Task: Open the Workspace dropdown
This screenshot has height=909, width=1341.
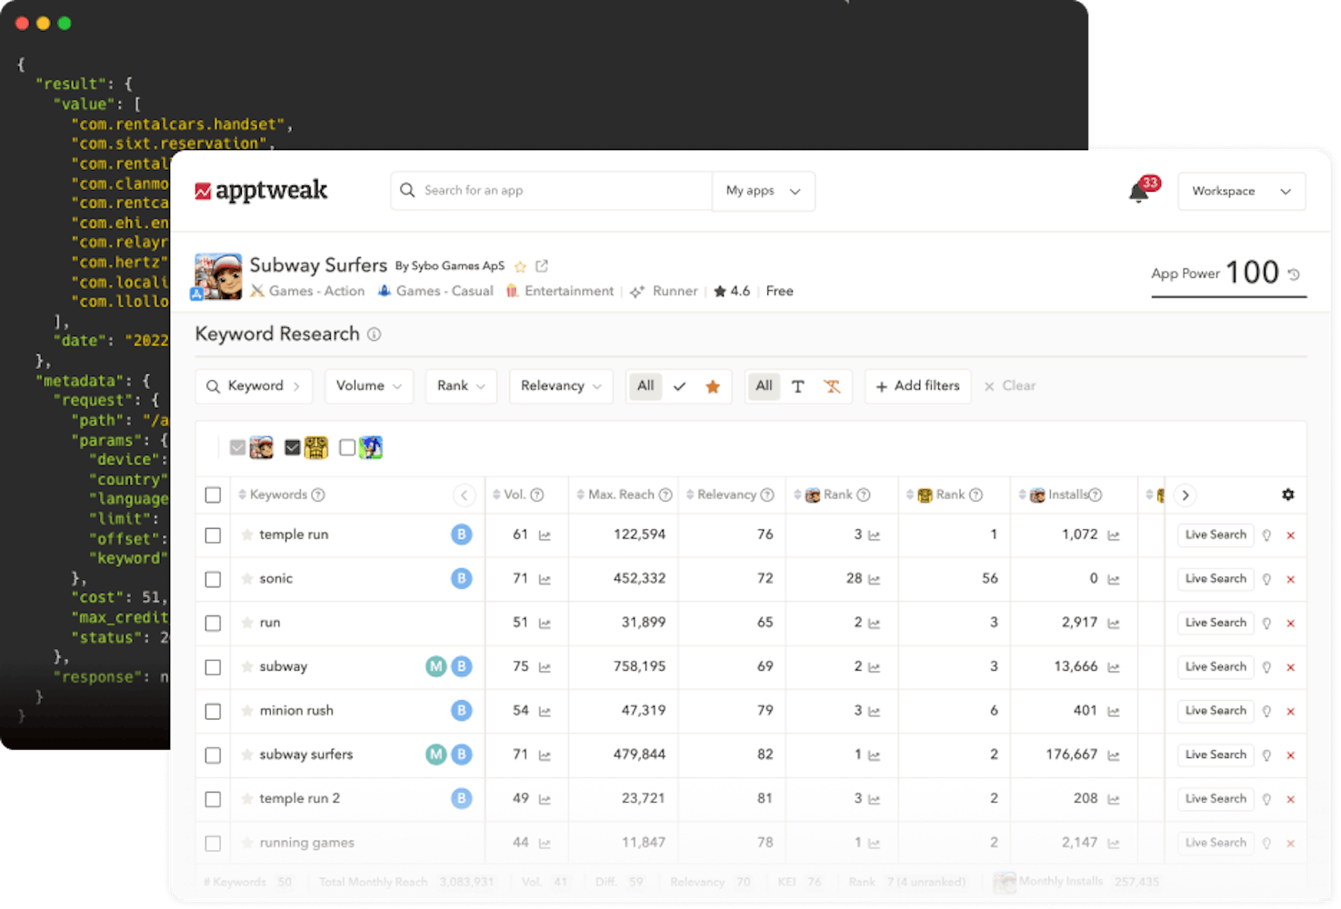Action: 1240,191
